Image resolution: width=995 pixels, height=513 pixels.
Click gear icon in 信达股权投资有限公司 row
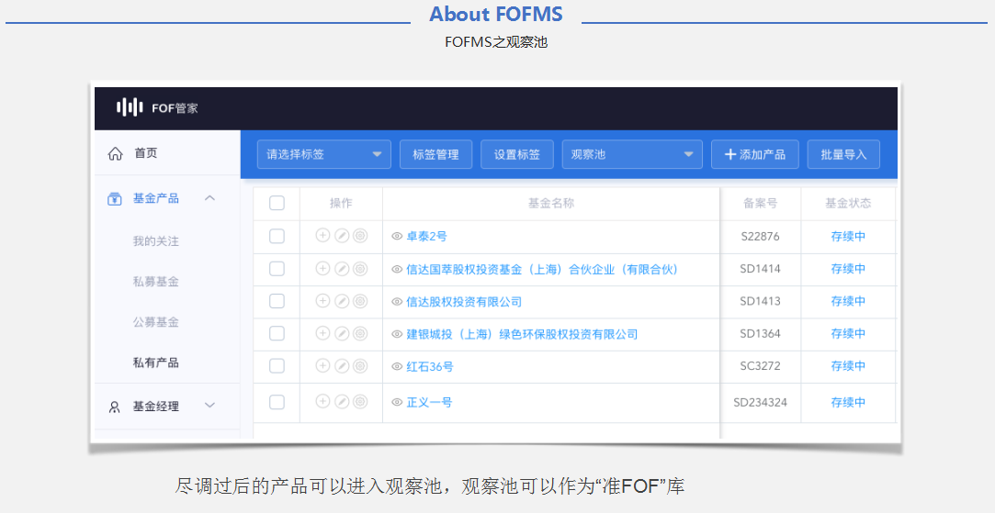coord(360,301)
